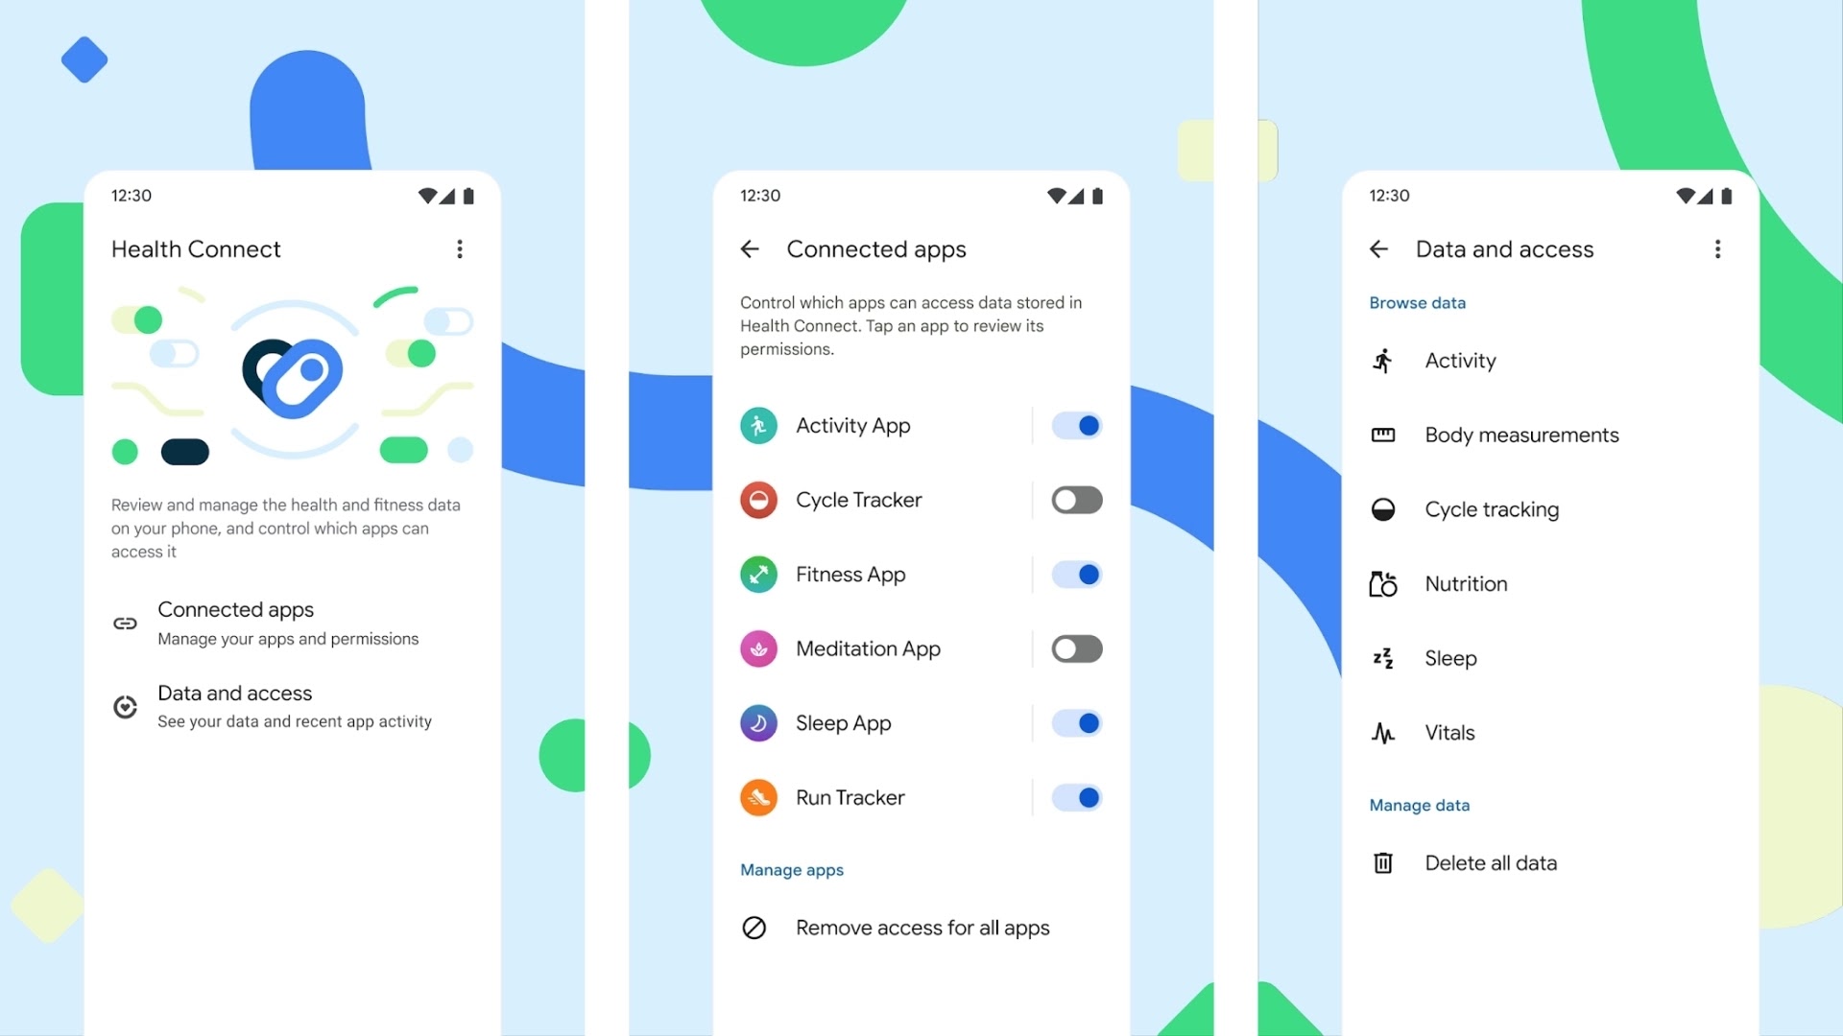Viewport: 1843px width, 1036px height.
Task: Click the Remove access prohibition icon
Action: [754, 928]
